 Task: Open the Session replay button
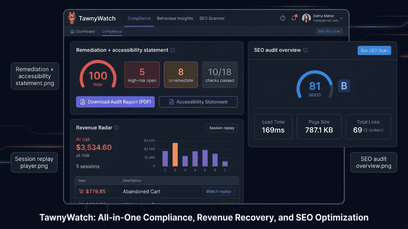tap(222, 128)
